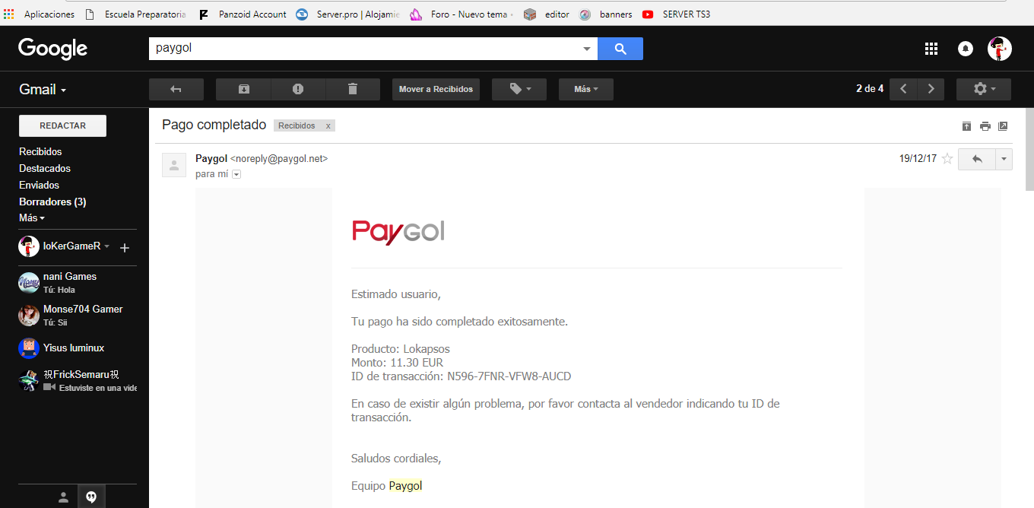Image resolution: width=1034 pixels, height=508 pixels.
Task: Click the Mover a Recibidos button
Action: point(436,89)
